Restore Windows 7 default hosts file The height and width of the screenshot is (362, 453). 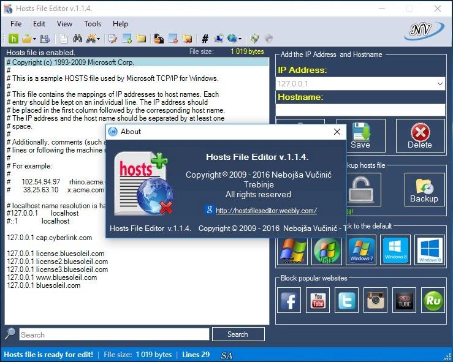point(361,250)
